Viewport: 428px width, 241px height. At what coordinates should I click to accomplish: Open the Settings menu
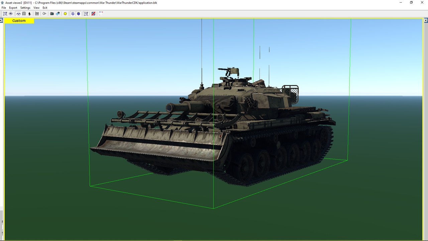tap(25, 8)
